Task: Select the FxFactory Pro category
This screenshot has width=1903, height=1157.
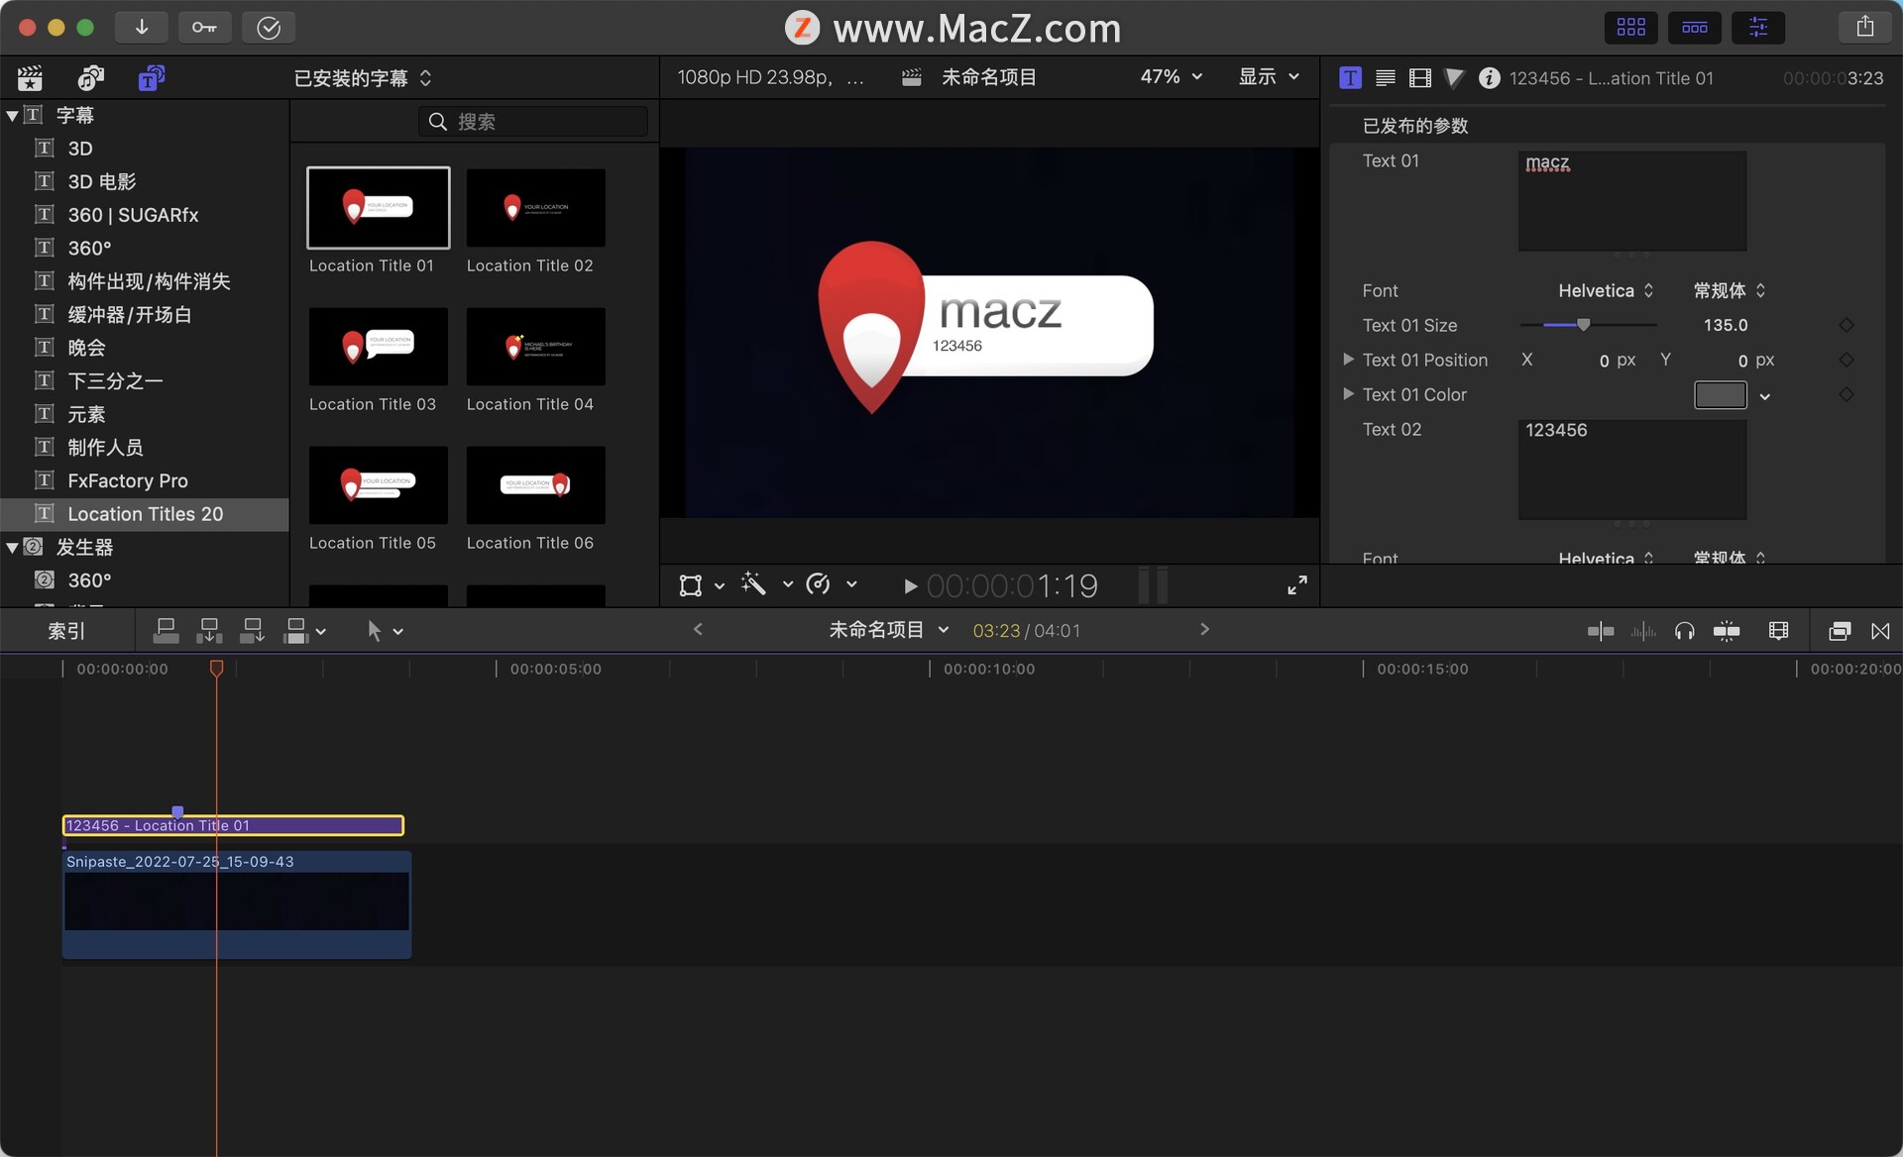Action: click(x=127, y=480)
